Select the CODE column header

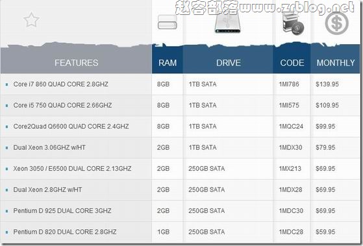[x=292, y=63]
